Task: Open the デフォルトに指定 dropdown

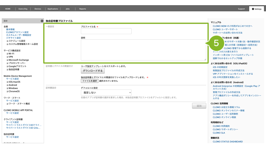Action: click(106, 92)
